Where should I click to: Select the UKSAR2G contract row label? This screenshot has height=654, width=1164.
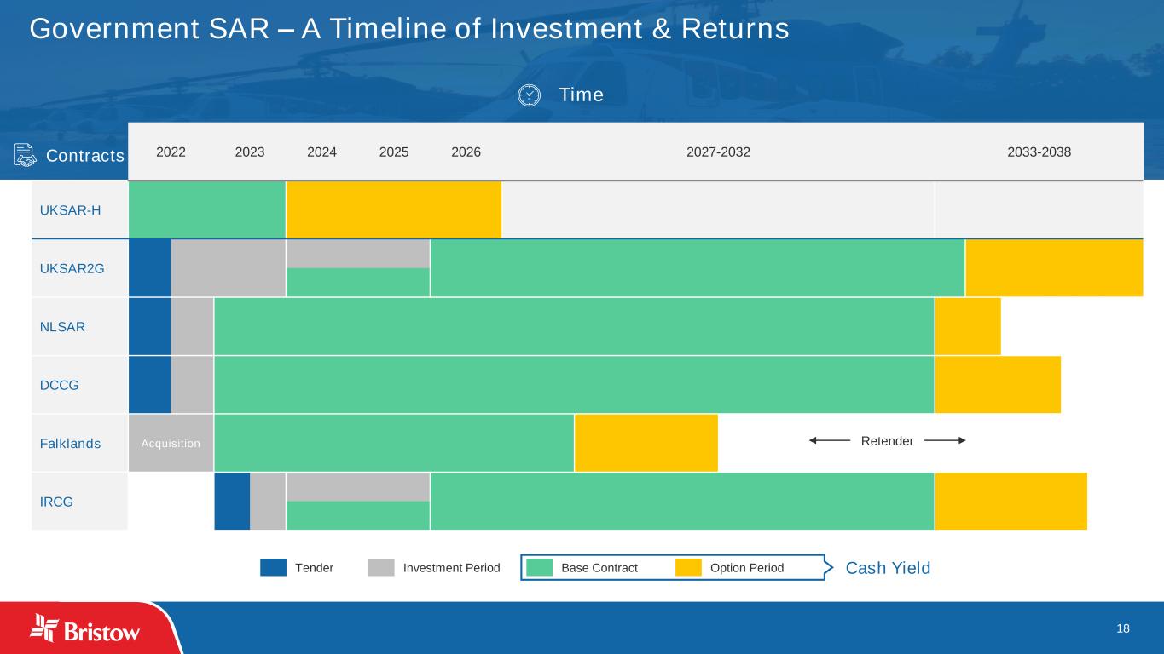coord(72,268)
